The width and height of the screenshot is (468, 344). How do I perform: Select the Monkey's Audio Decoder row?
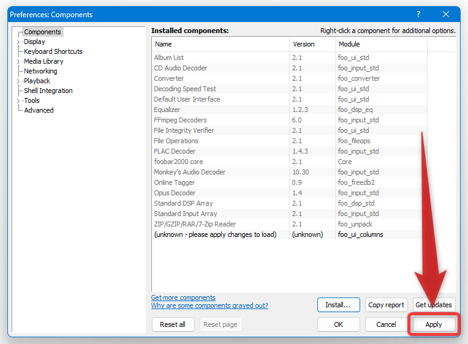click(290, 172)
